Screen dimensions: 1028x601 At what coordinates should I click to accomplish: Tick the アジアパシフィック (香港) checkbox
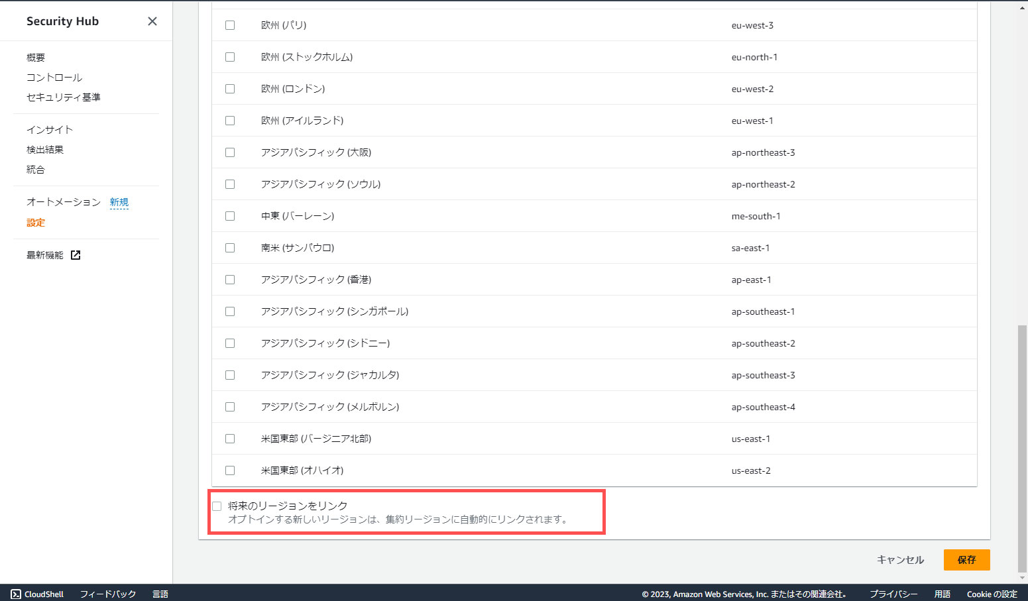[x=230, y=280]
